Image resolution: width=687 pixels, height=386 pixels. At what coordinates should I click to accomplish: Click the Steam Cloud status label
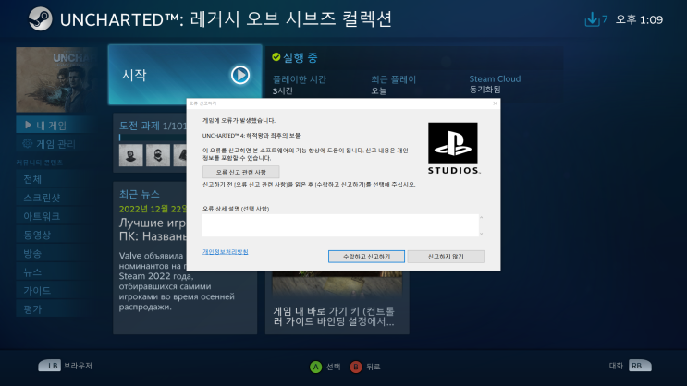click(495, 79)
